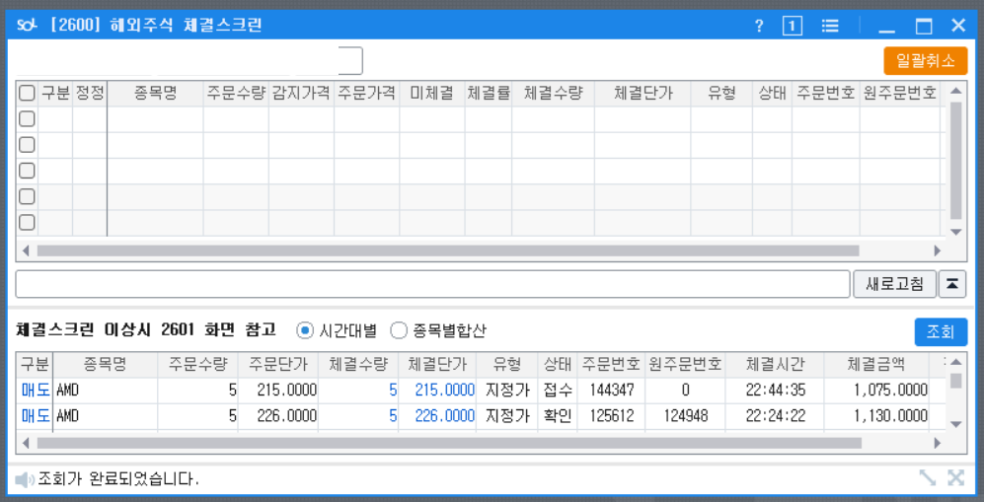Click the scroll down arrow of the lower table
The height and width of the screenshot is (502, 984).
coord(955,423)
